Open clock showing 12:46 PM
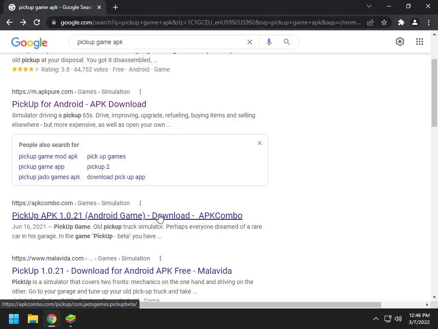Image resolution: width=438 pixels, height=329 pixels. click(419, 319)
